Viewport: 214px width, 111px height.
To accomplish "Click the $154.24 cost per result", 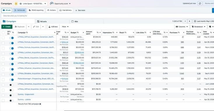I will (65, 42).
